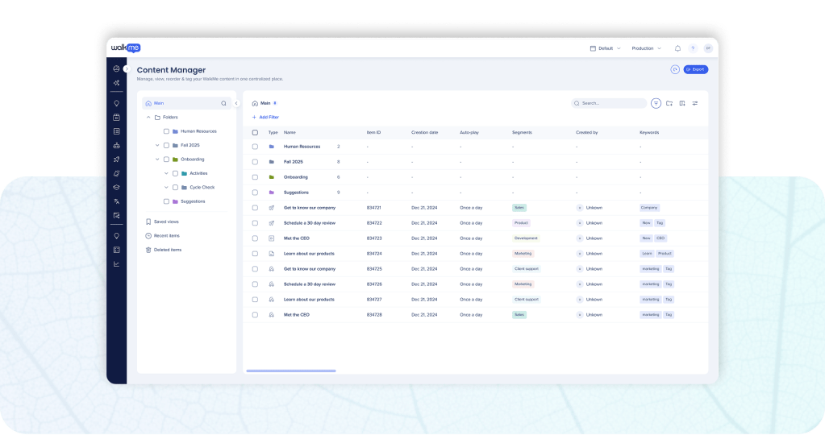Click the new folder icon in toolbar
The width and height of the screenshot is (825, 435).
(669, 103)
